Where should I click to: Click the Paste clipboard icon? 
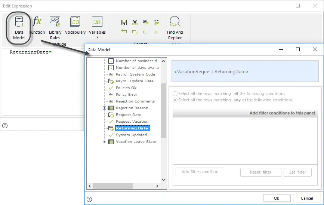tap(157, 22)
